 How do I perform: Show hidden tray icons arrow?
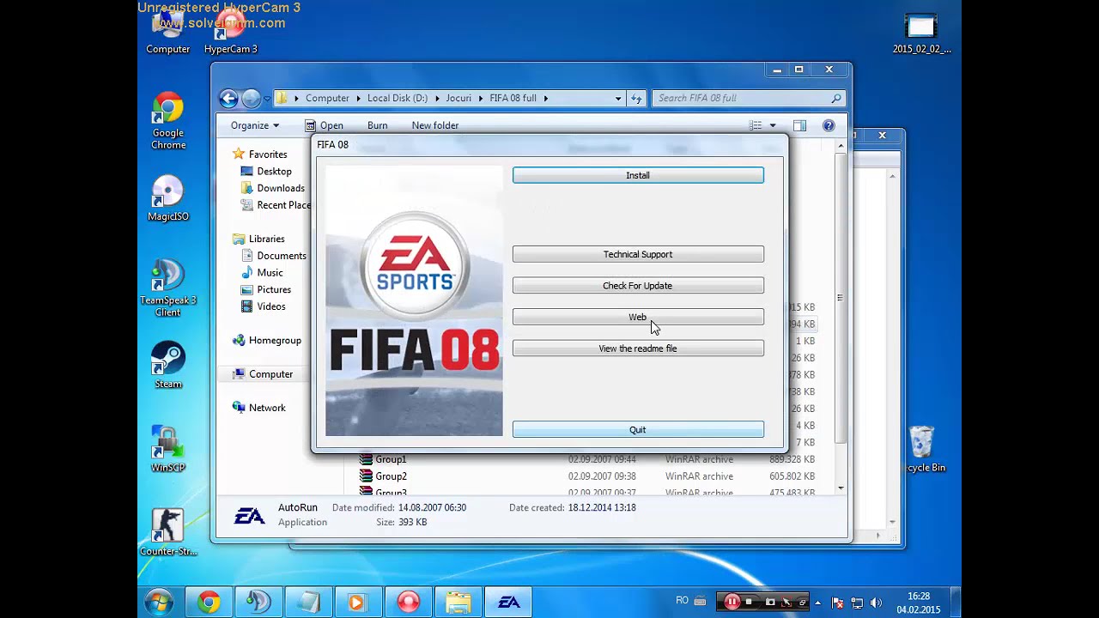(x=817, y=603)
